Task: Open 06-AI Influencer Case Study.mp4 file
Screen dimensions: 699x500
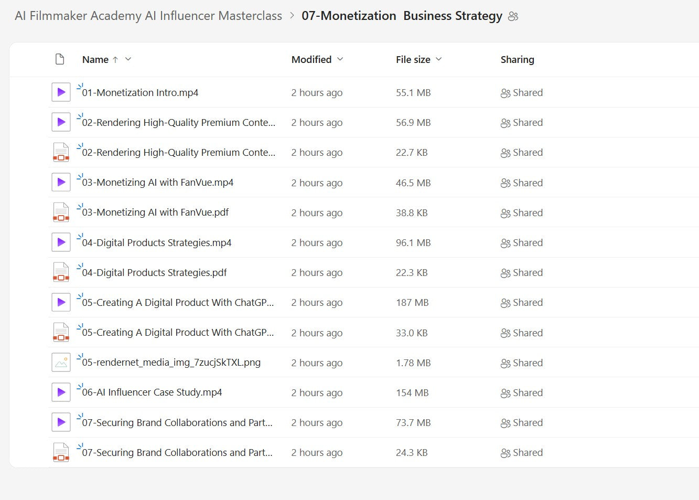Action: point(152,392)
